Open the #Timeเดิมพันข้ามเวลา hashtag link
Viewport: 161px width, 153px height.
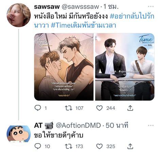point(84,25)
